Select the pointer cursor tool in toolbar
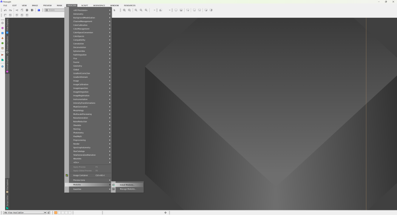This screenshot has height=215, width=397. [114, 10]
